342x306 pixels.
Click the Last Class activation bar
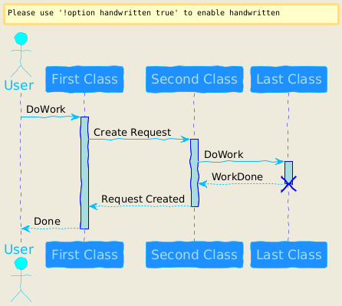point(288,173)
